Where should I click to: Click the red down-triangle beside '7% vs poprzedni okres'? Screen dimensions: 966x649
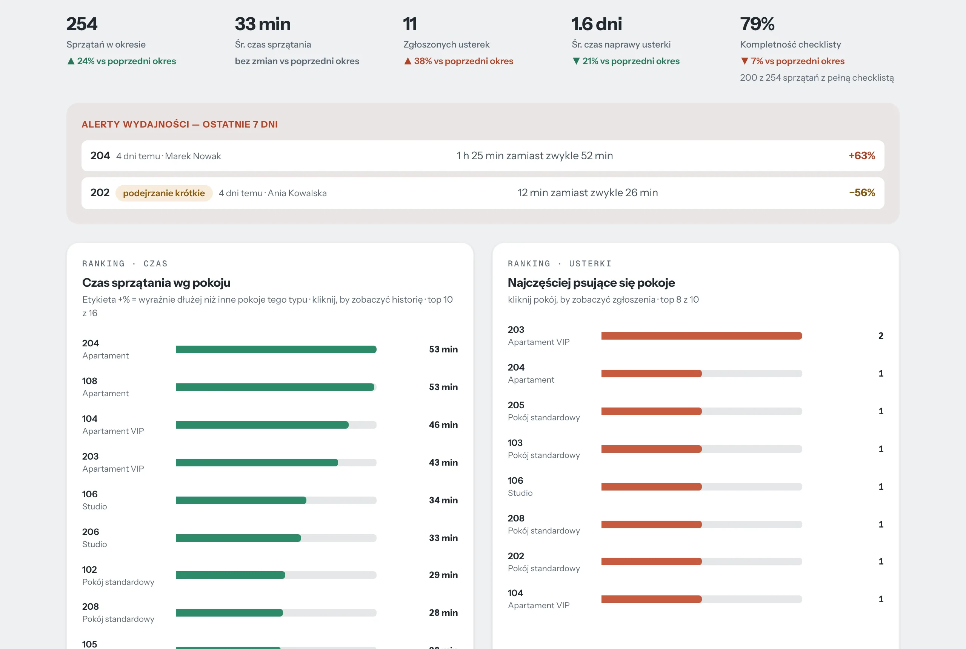click(x=744, y=61)
